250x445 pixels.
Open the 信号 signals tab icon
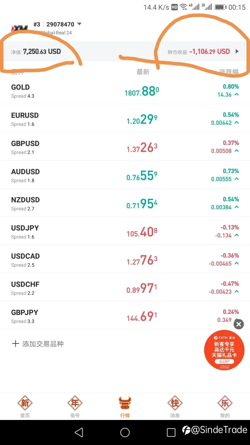[75, 403]
